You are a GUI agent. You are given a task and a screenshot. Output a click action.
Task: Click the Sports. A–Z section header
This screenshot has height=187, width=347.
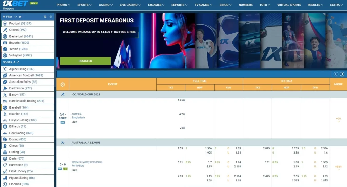pos(28,62)
